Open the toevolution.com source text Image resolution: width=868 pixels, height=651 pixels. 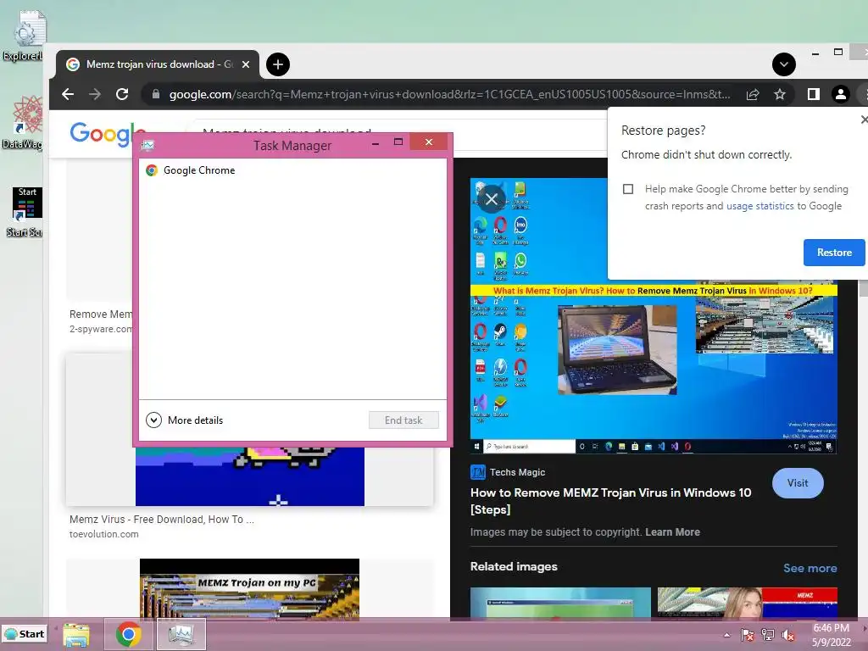[x=104, y=534]
